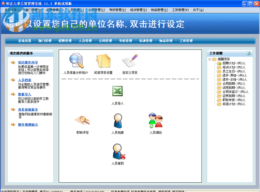Click arrow icon beside 查看最新版本
260x192 pixels.
point(13,109)
